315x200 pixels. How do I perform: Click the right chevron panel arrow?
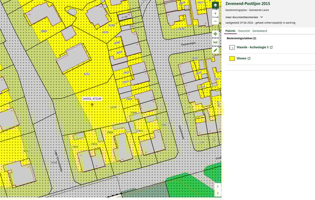pos(217,186)
